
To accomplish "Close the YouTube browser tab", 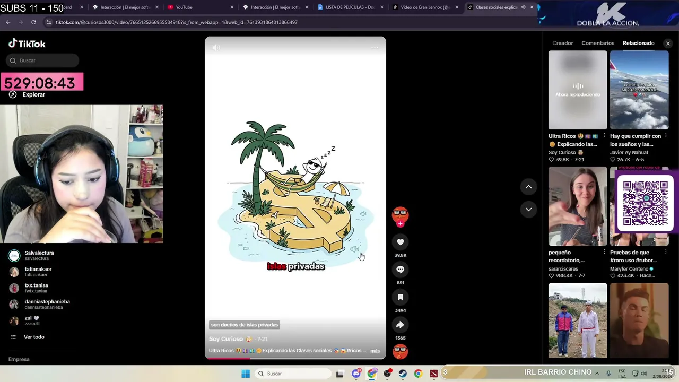I will coord(232,7).
